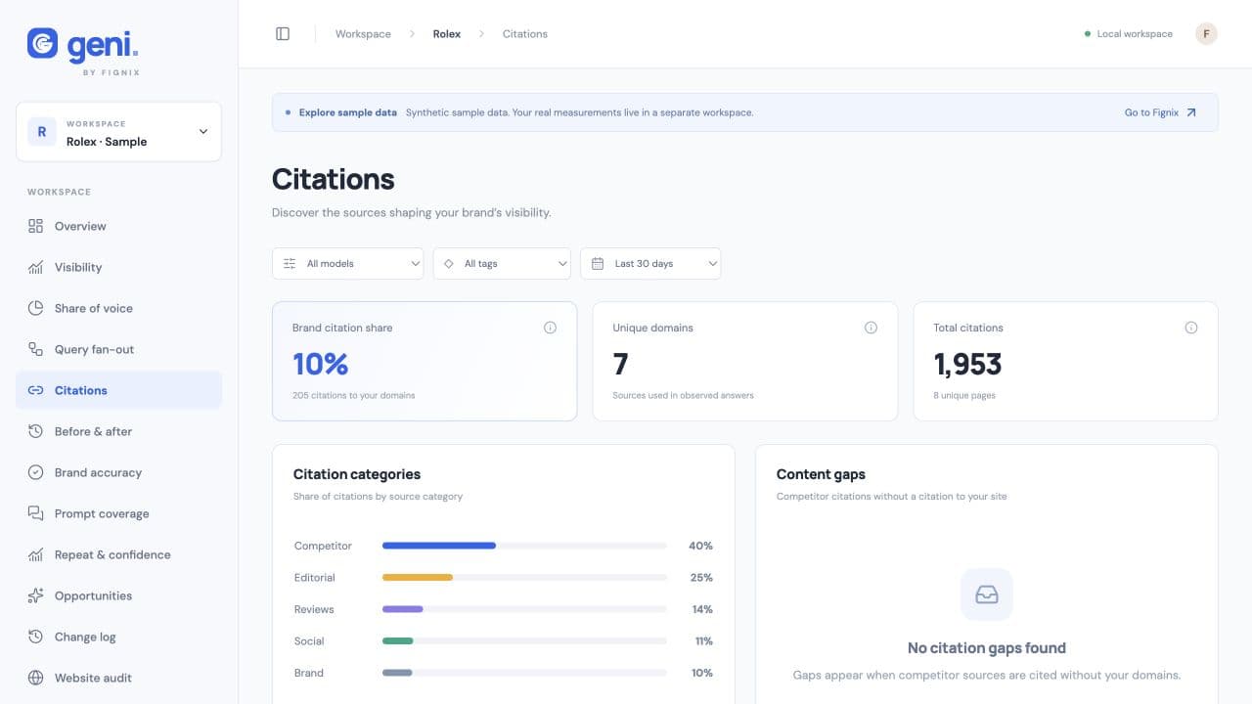This screenshot has width=1252, height=704.
Task: Click the Repeat & confidence chart icon
Action: pyautogui.click(x=36, y=554)
